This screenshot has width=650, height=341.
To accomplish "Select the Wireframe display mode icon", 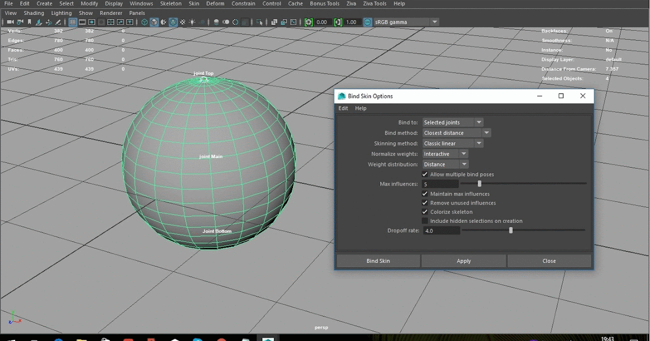I will point(144,22).
